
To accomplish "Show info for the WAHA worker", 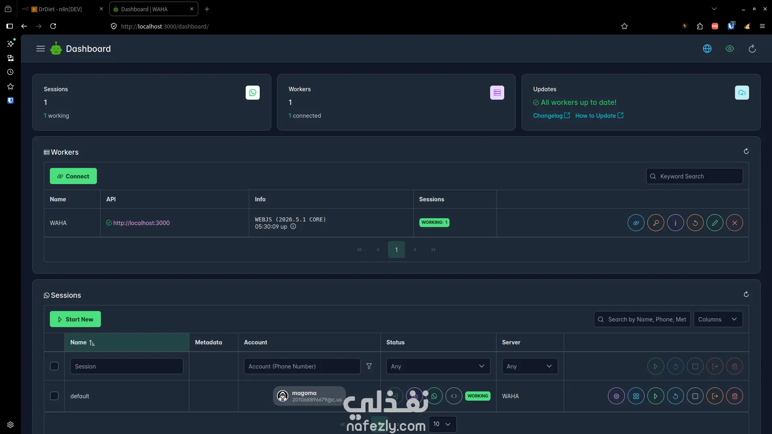I will pos(675,223).
